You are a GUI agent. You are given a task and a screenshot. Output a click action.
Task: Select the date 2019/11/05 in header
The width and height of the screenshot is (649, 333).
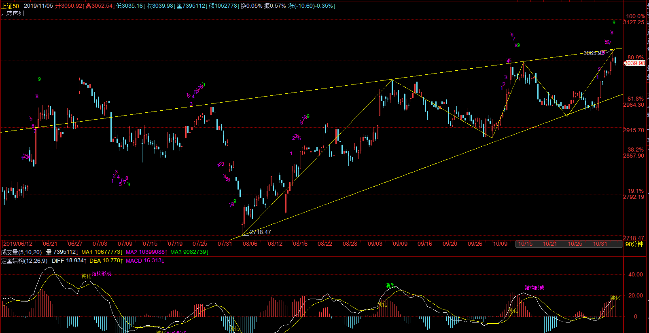point(38,6)
